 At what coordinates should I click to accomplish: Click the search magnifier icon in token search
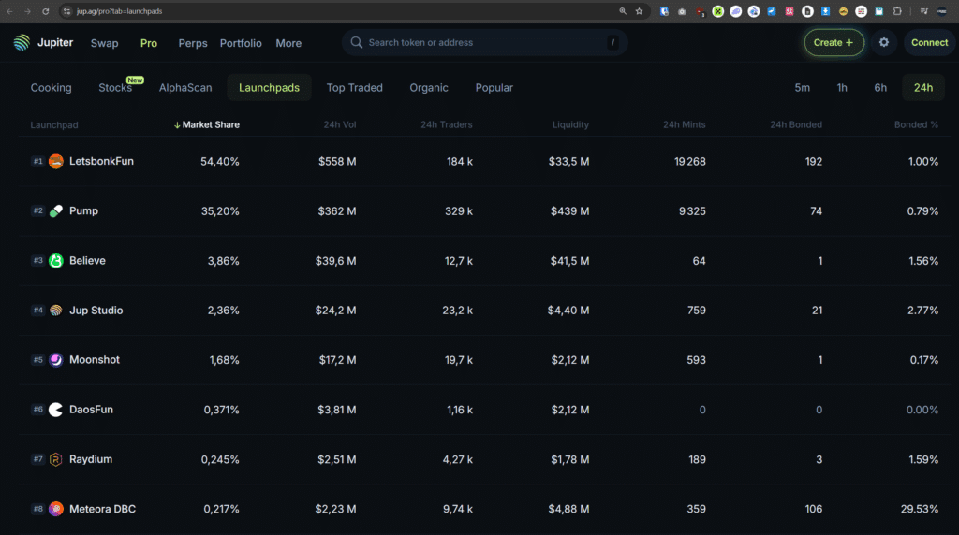point(357,42)
